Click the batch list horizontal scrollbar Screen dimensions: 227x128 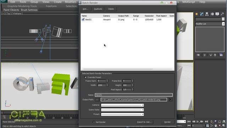pos(118,69)
